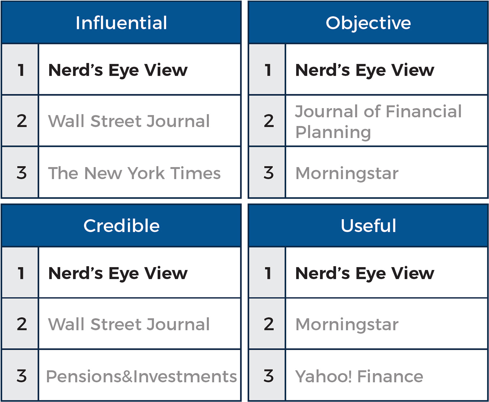Click The New York Times entry
This screenshot has height=402, width=489.
click(x=134, y=173)
